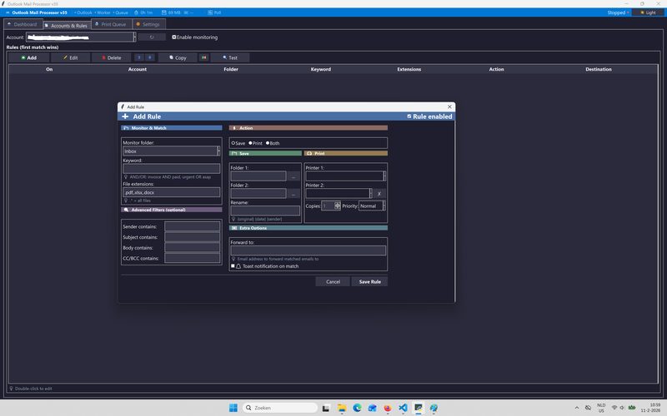
Task: Open Microsoft Edge from the taskbar
Action: coord(357,408)
